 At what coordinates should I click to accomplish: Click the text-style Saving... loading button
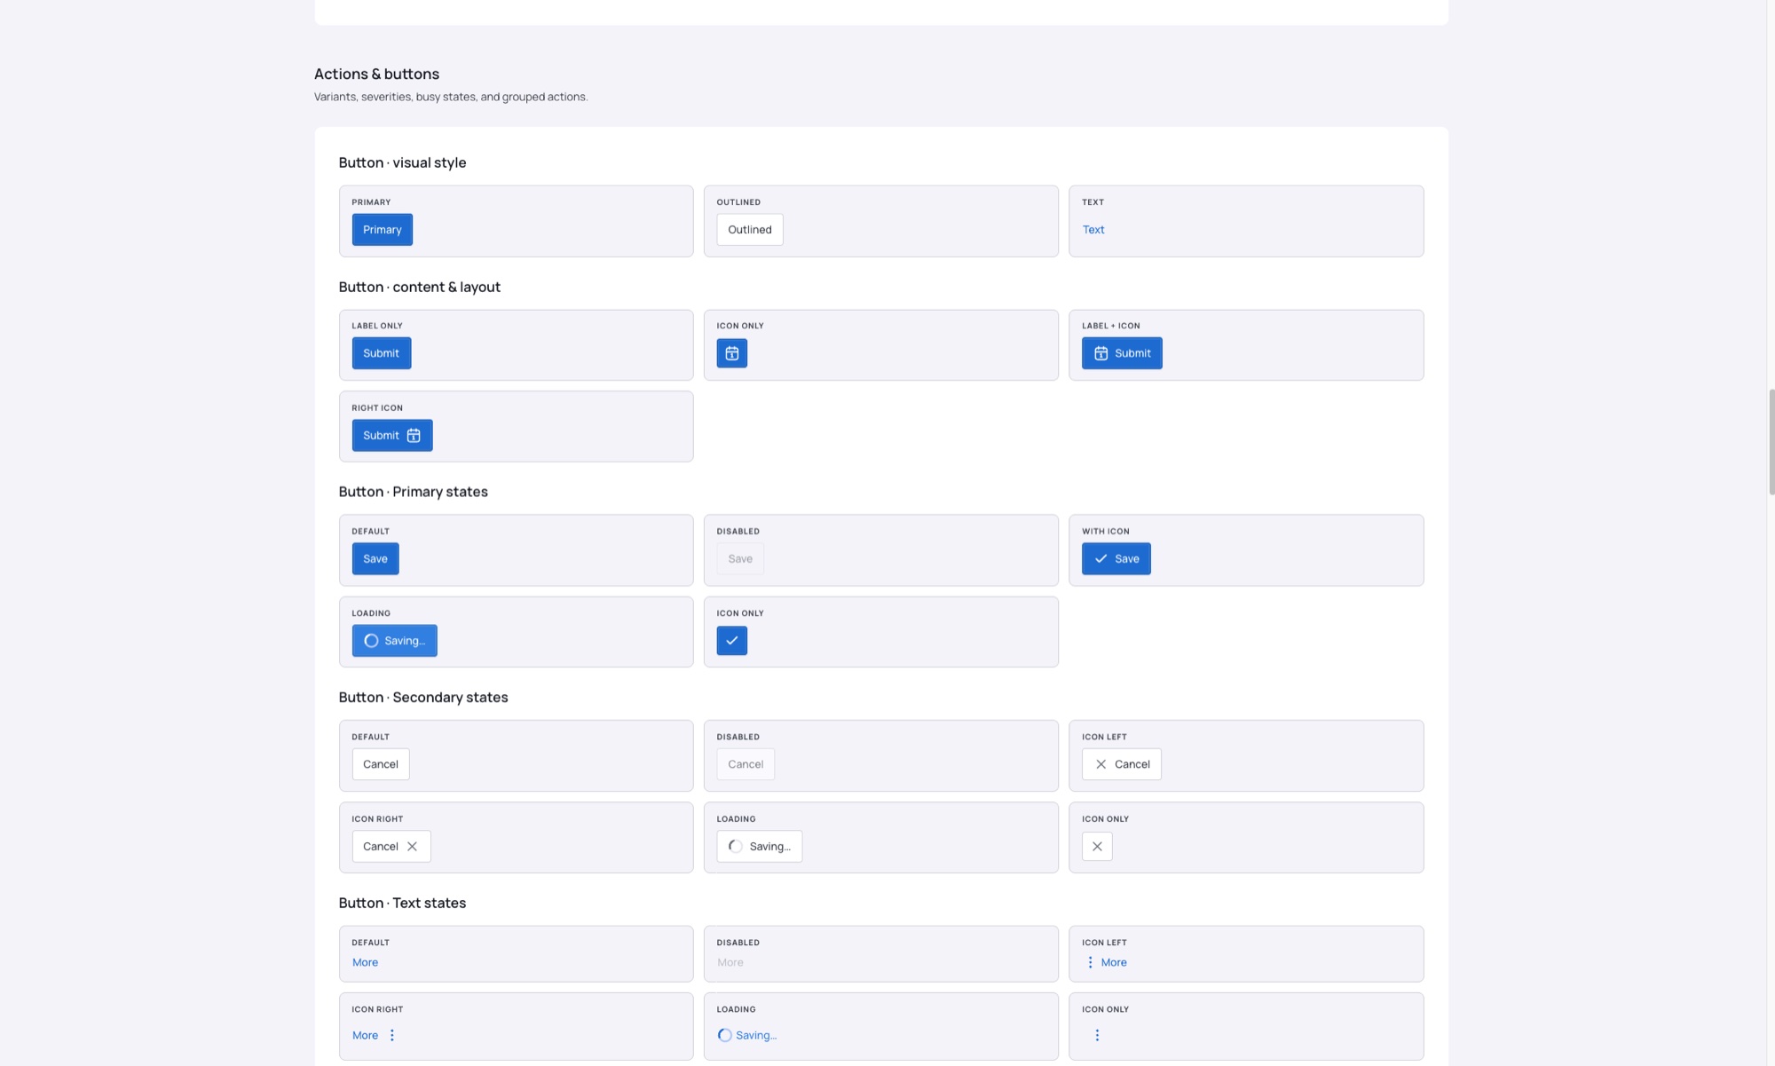click(747, 1035)
